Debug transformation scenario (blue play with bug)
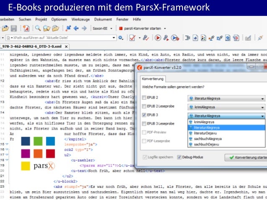The width and height of the screenshot is (267, 200). tap(175, 38)
